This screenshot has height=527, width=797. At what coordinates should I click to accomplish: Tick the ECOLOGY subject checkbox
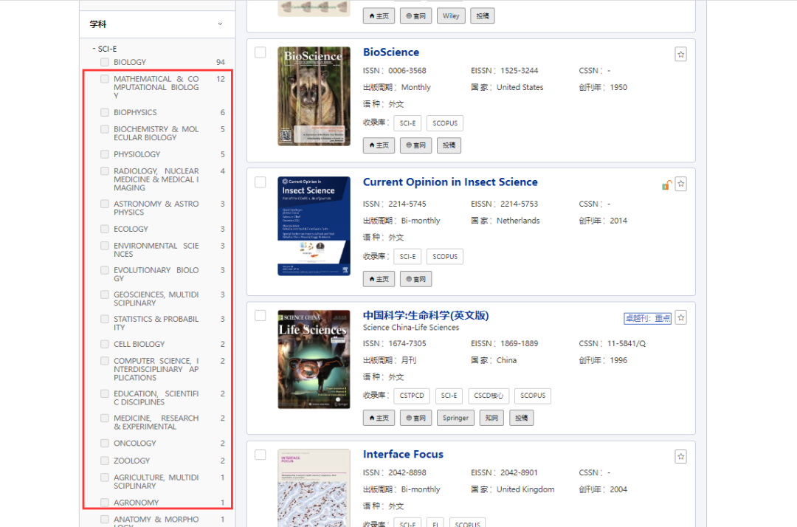click(105, 229)
